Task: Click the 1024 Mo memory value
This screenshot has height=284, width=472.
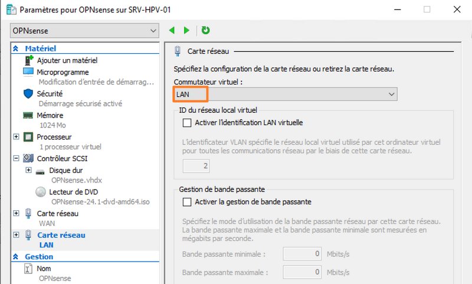Action: [53, 125]
